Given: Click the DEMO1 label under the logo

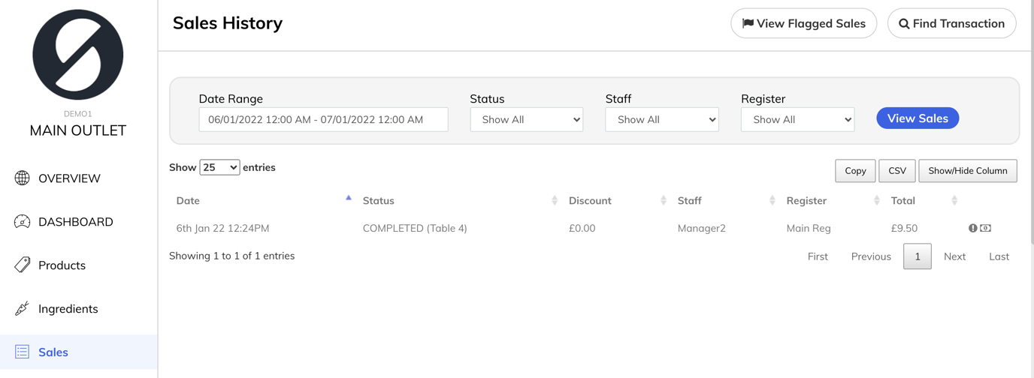Looking at the screenshot, I should (78, 114).
